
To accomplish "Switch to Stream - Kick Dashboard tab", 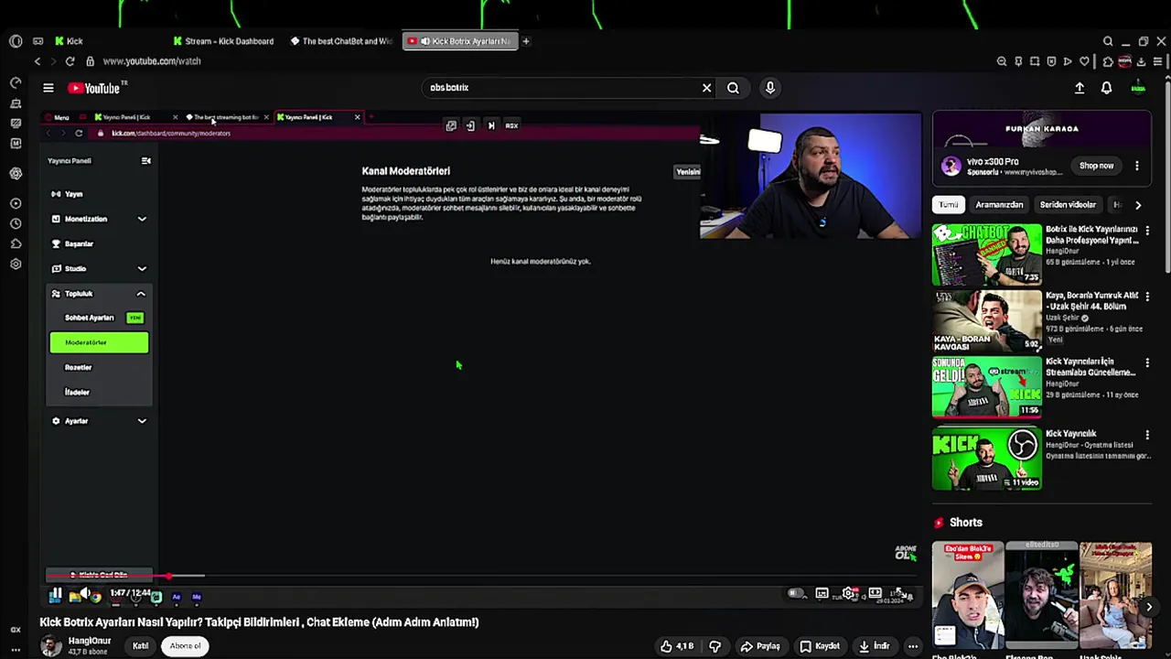I will 224,41.
